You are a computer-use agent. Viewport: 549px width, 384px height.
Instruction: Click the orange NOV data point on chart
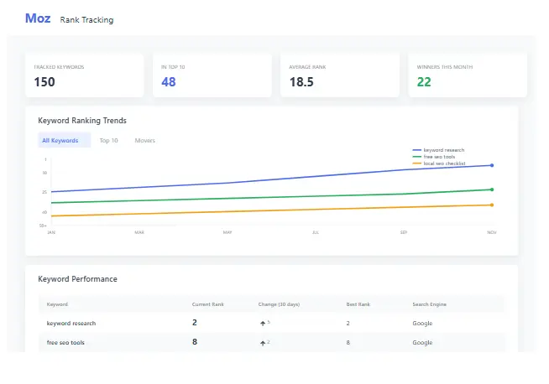pyautogui.click(x=492, y=205)
